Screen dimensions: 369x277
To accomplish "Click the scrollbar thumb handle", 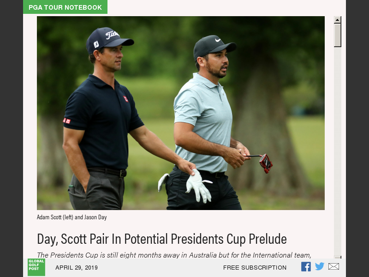I will (x=338, y=35).
